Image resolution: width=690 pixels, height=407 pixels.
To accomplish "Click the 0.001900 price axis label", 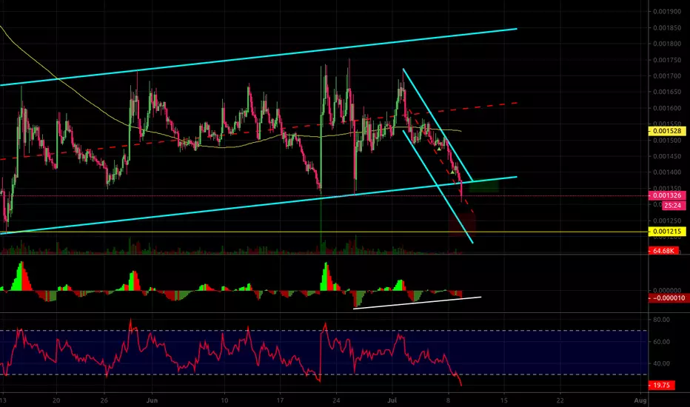I will click(x=667, y=12).
